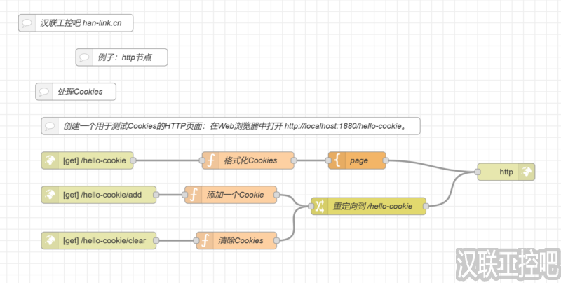The width and height of the screenshot is (561, 283).
Task: Click the globe icon on the hello-cookie node
Action: [x=50, y=160]
